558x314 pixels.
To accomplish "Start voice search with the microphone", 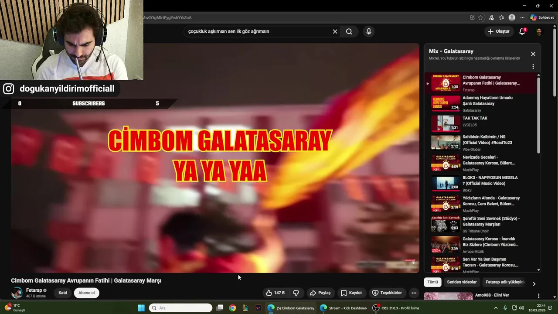I will 369,31.
